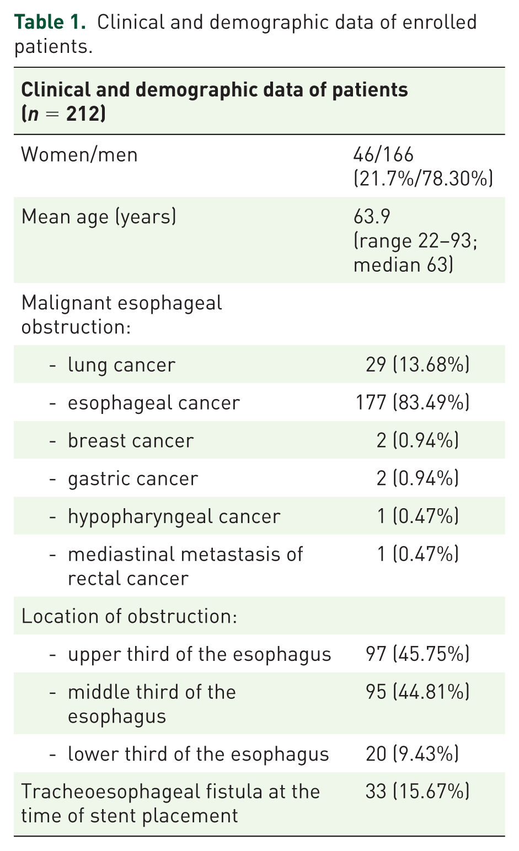Click the 97 (45.75%) upper third value
The image size is (519, 851).
(418, 654)
